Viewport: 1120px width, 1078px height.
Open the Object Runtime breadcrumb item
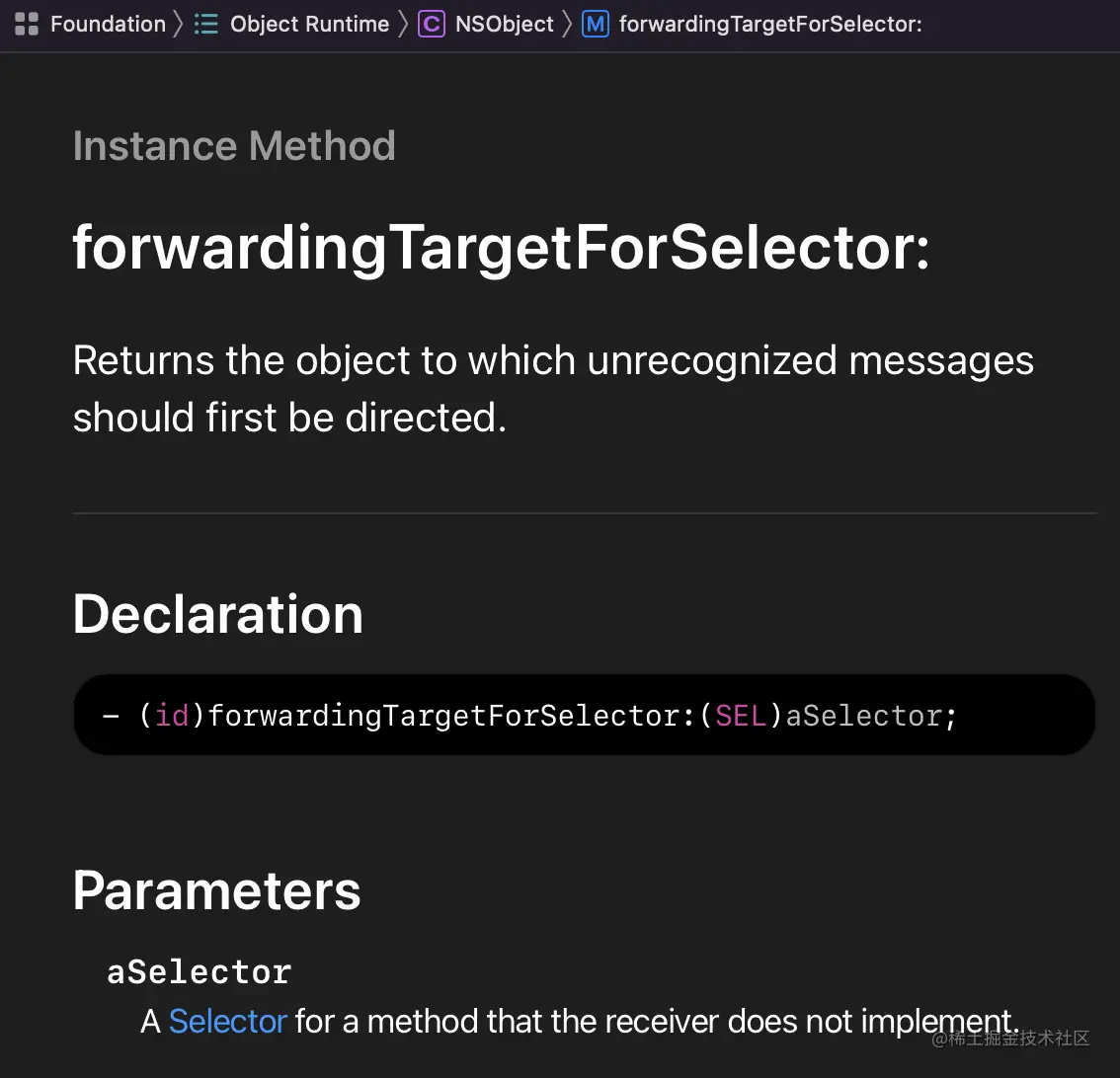pyautogui.click(x=309, y=25)
